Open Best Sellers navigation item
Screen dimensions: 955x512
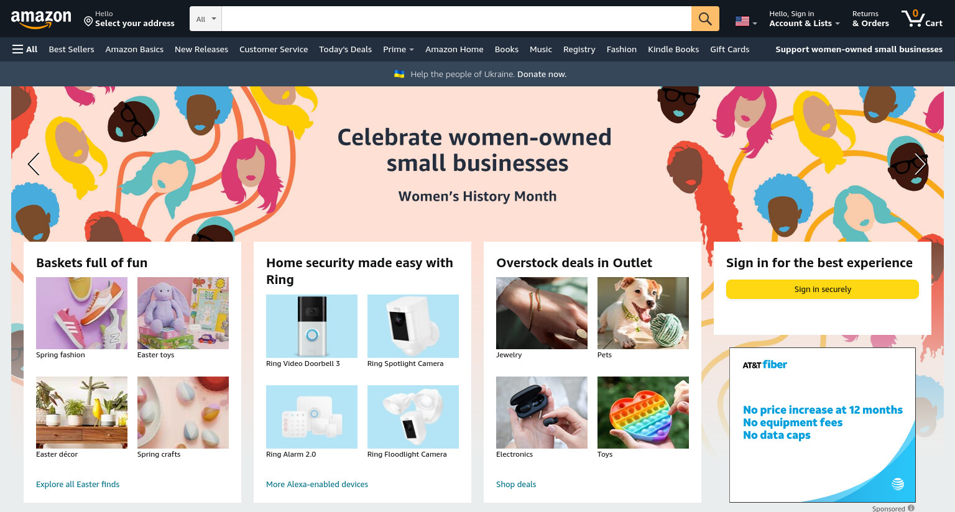click(x=72, y=49)
